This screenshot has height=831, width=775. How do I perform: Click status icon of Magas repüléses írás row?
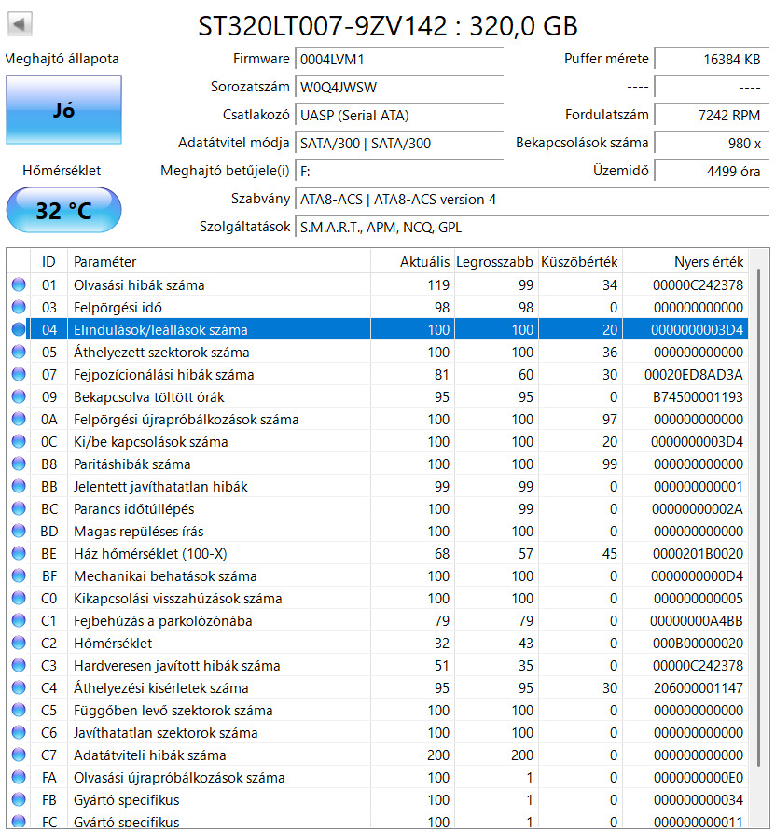(19, 531)
